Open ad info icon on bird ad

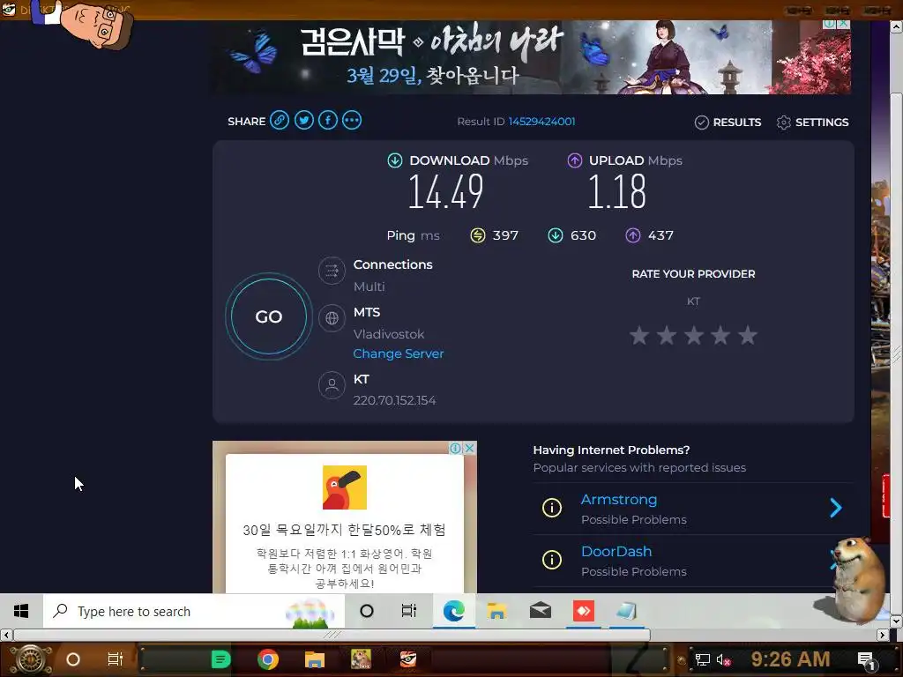456,448
